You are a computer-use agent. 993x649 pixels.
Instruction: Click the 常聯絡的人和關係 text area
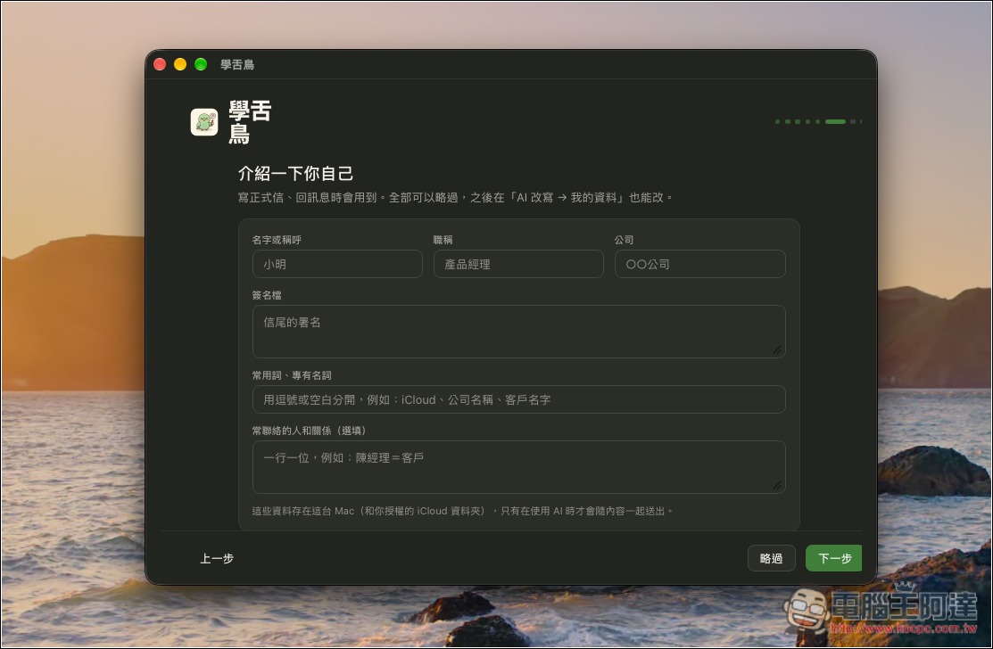(x=518, y=467)
